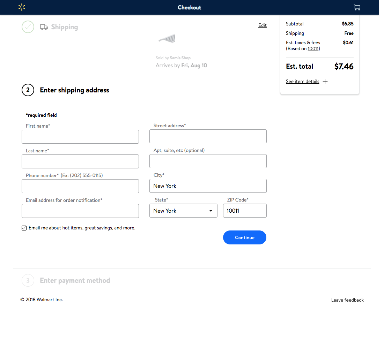Click the Shipping section heading

pyautogui.click(x=65, y=27)
